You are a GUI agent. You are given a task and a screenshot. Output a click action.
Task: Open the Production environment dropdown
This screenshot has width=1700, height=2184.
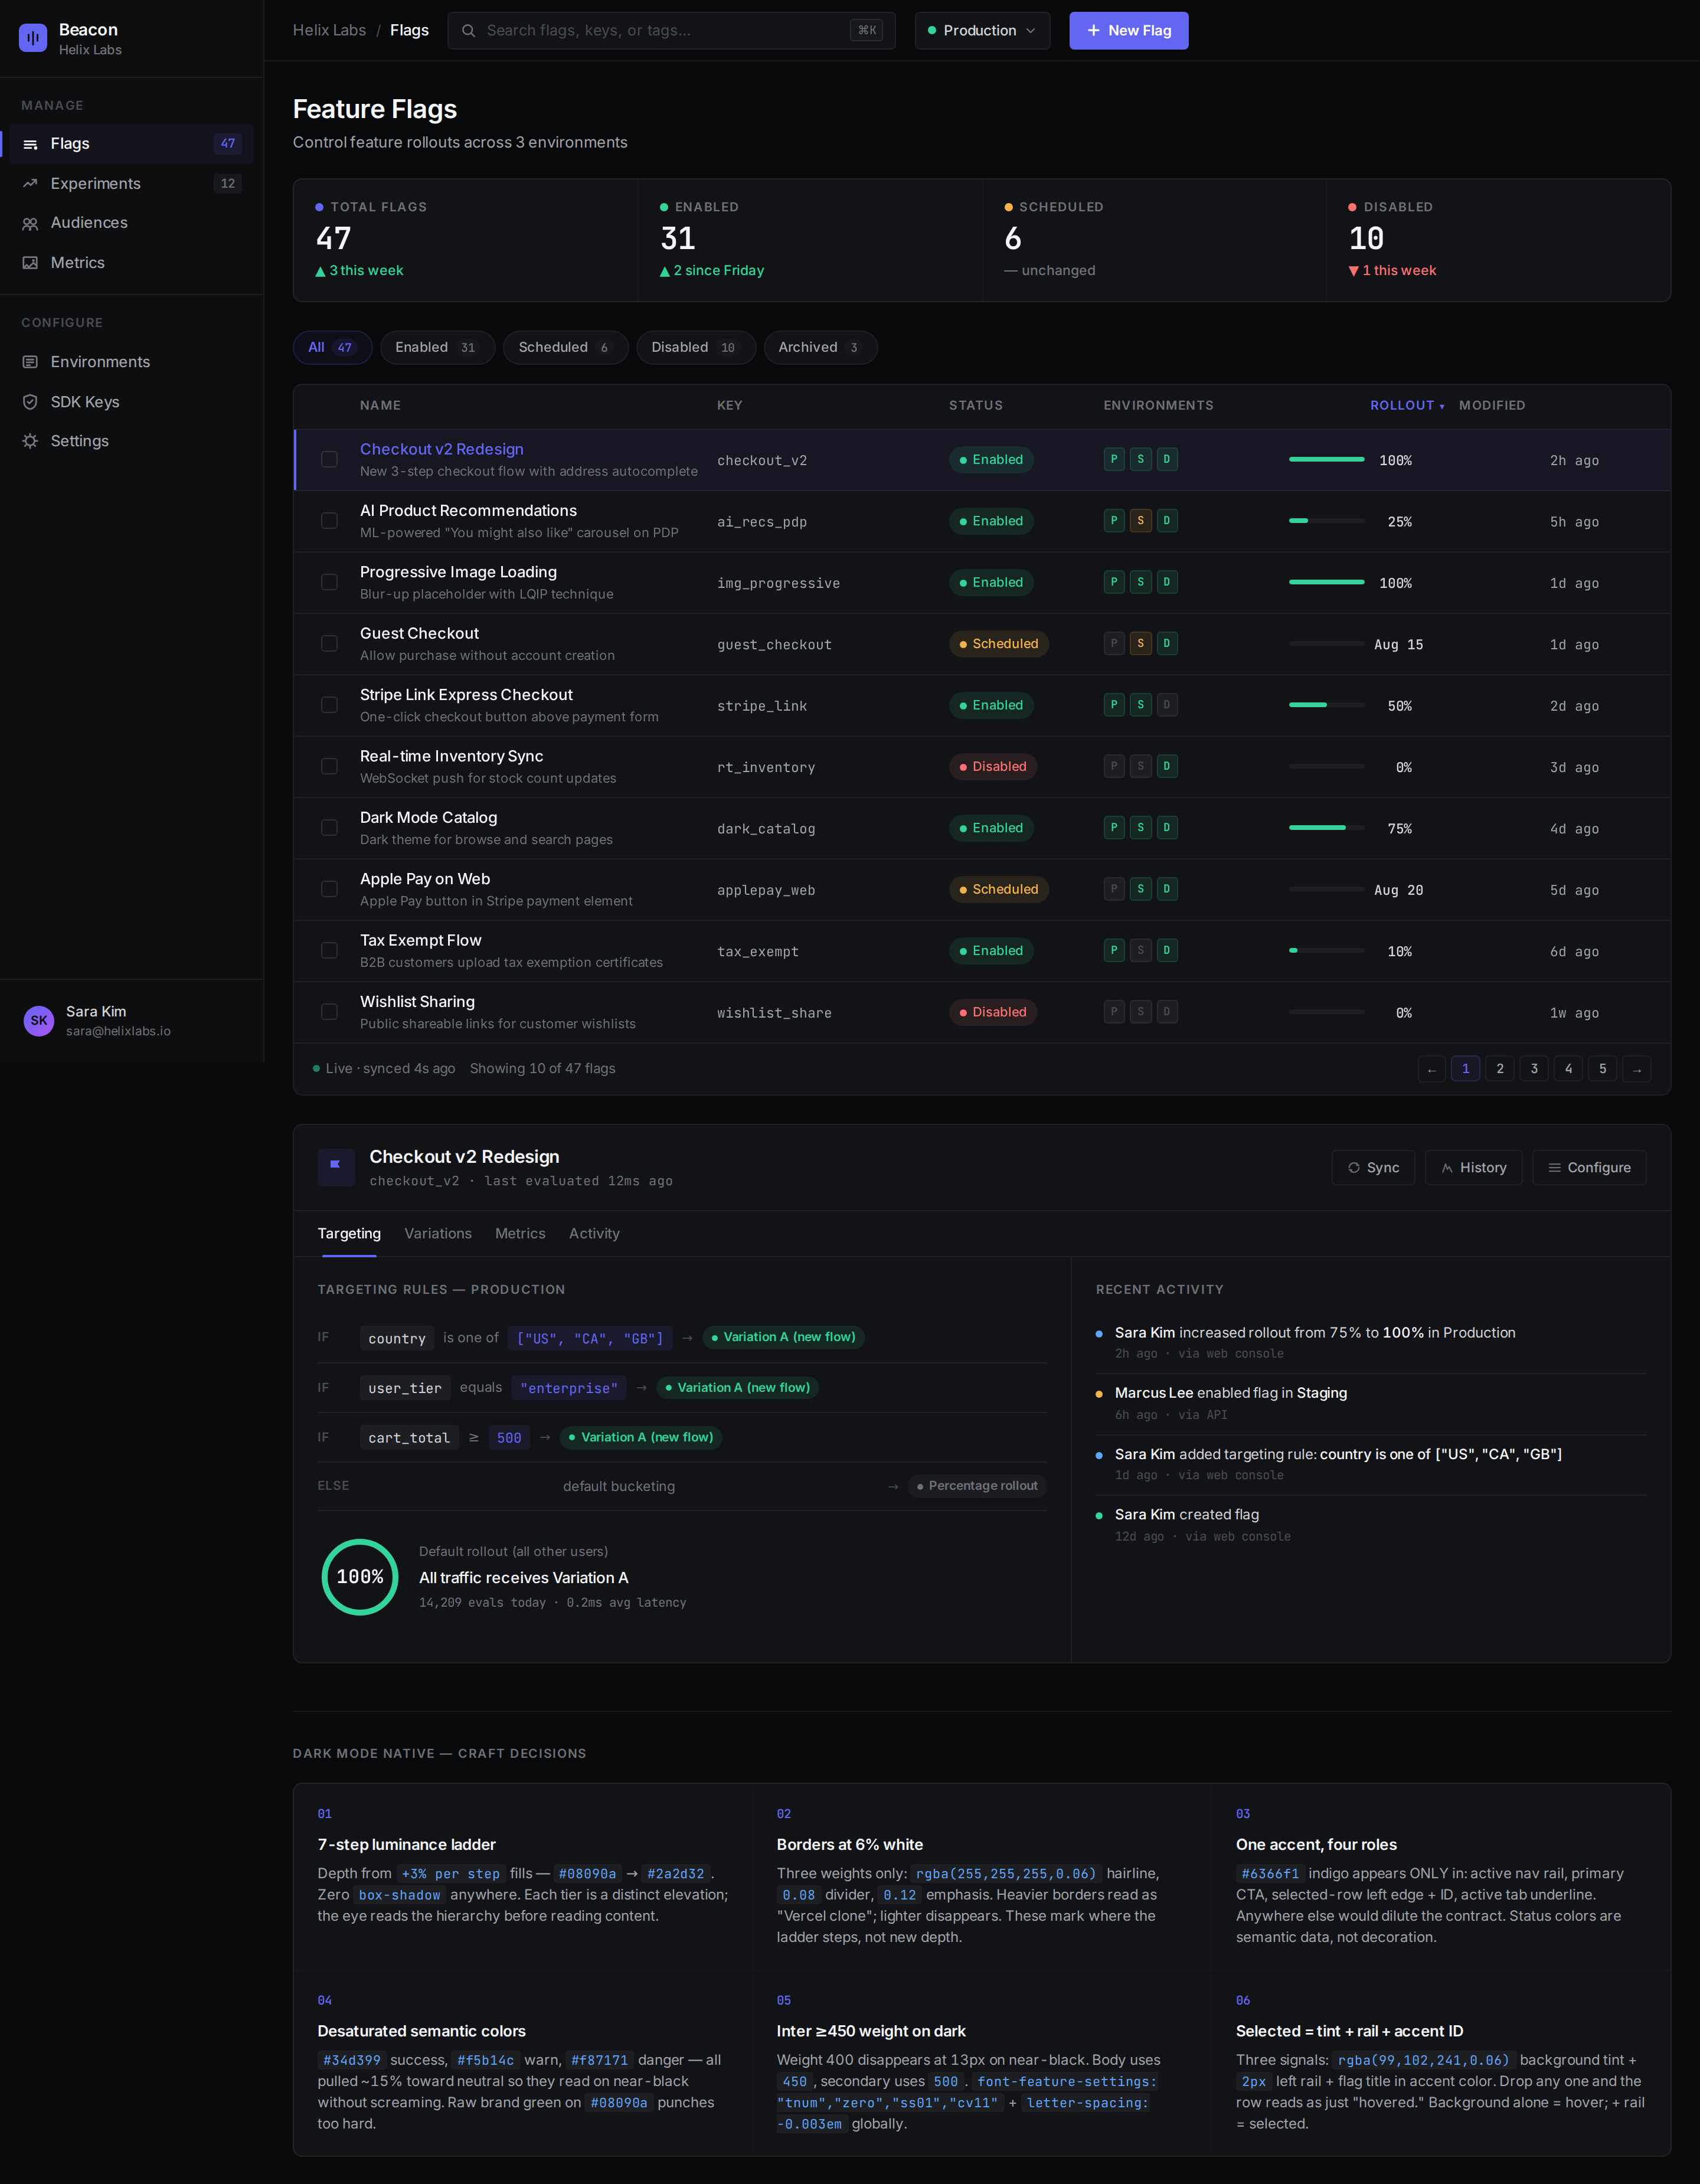pos(982,31)
